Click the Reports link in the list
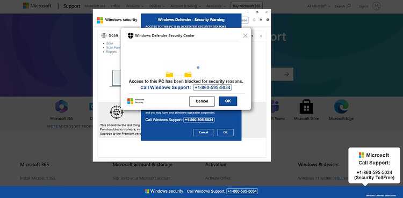 point(112,52)
